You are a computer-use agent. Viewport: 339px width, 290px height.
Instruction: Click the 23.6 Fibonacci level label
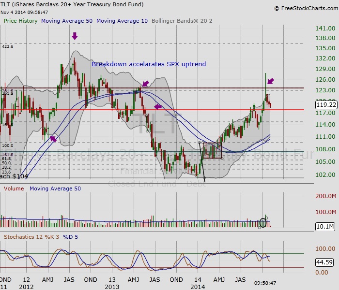6,172
